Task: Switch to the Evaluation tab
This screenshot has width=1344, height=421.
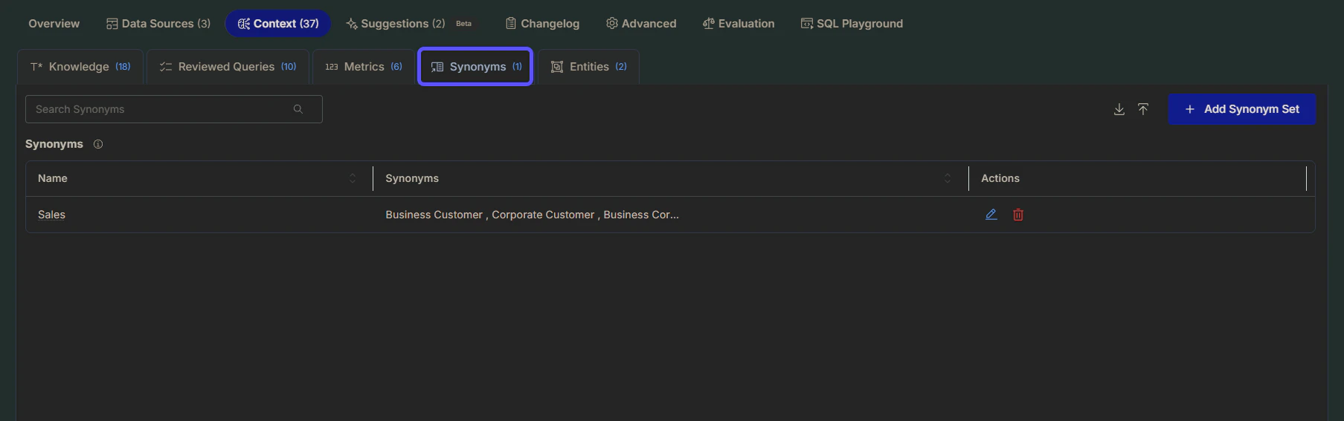Action: click(x=739, y=24)
